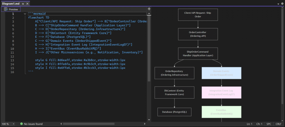The height and width of the screenshot is (127, 285).
Task: Click the 'flowchart TD' code line
Action: (x=39, y=18)
